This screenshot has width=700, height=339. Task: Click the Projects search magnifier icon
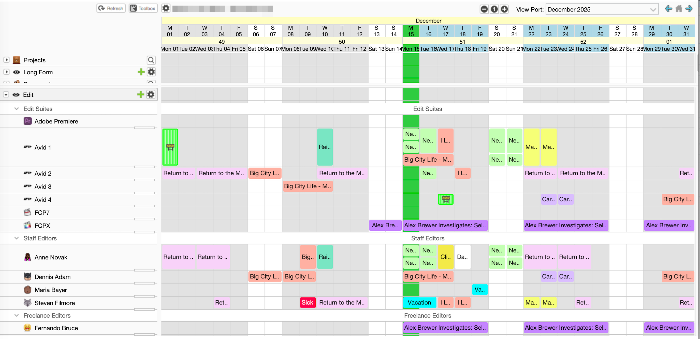pos(151,60)
